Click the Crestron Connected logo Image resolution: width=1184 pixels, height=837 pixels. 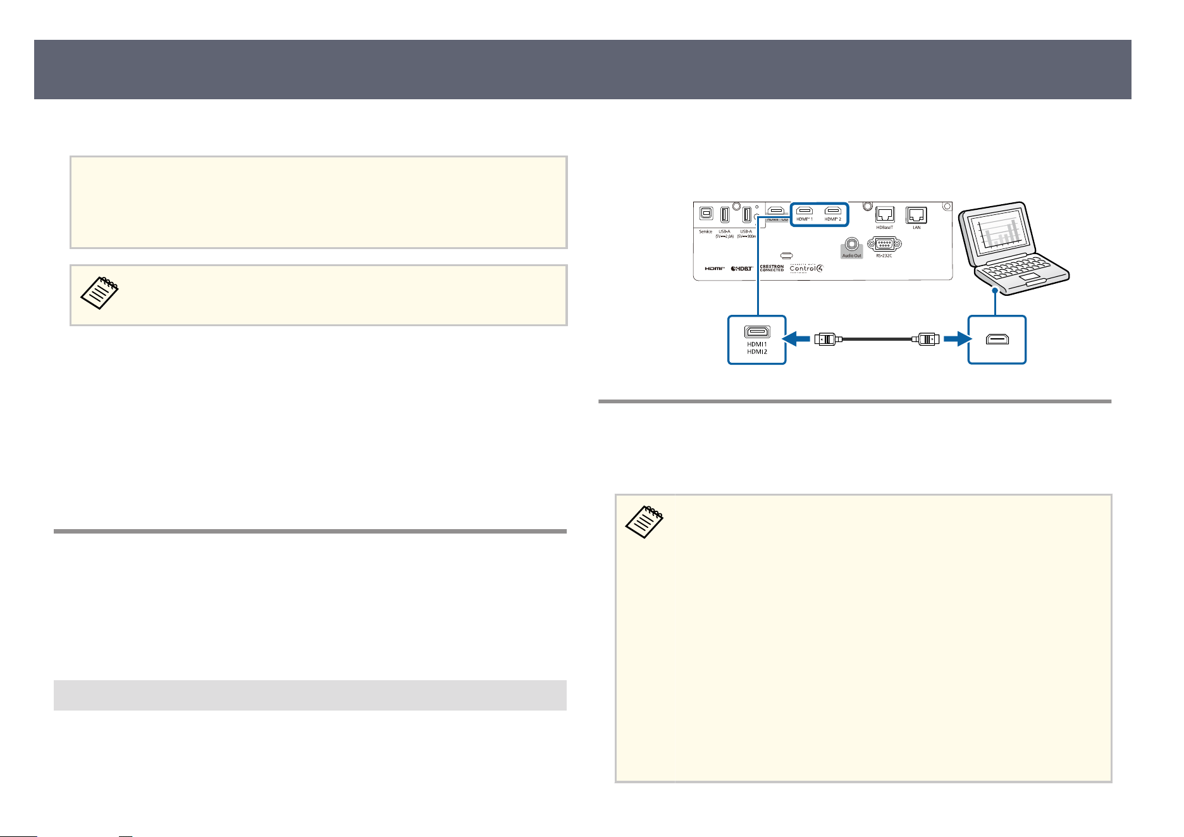click(772, 268)
